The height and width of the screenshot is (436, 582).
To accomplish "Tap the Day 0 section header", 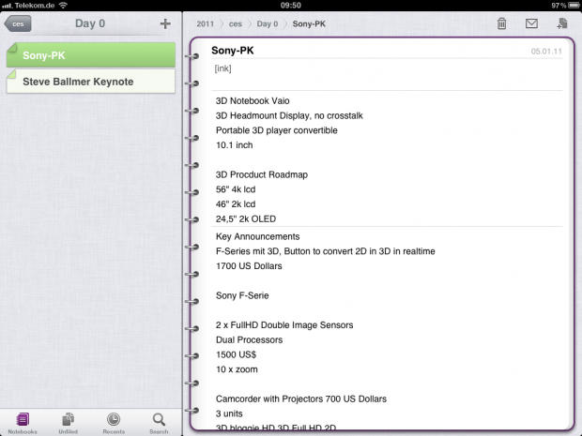I will [x=90, y=23].
